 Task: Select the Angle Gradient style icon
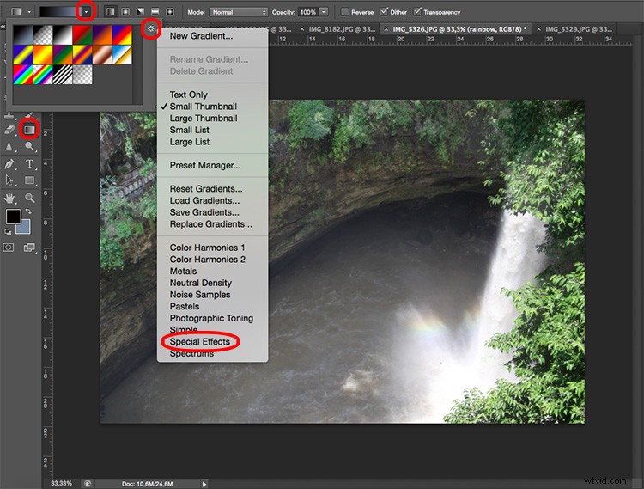point(140,12)
